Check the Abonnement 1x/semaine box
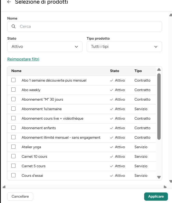 (13, 109)
